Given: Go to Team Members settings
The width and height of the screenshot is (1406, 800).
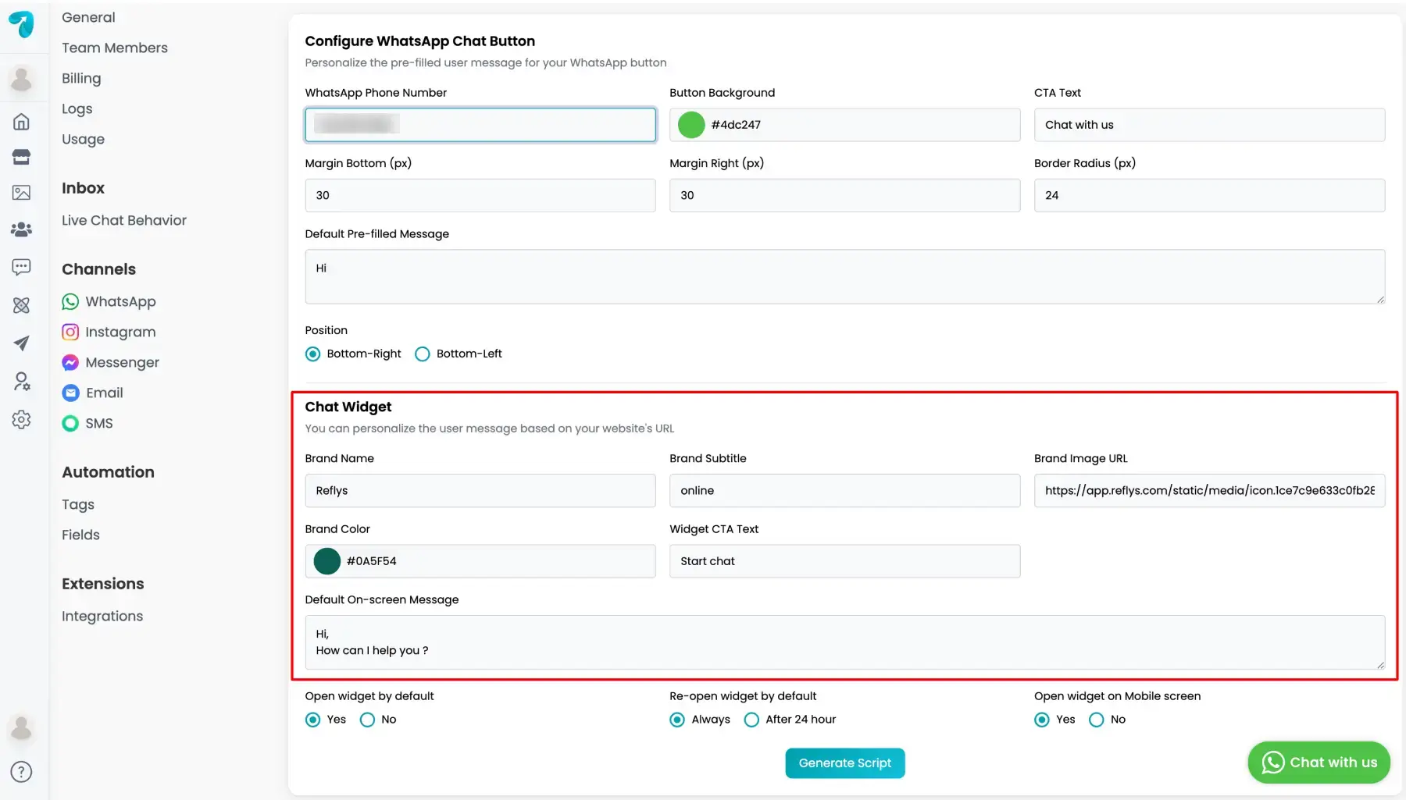Looking at the screenshot, I should click(115, 48).
